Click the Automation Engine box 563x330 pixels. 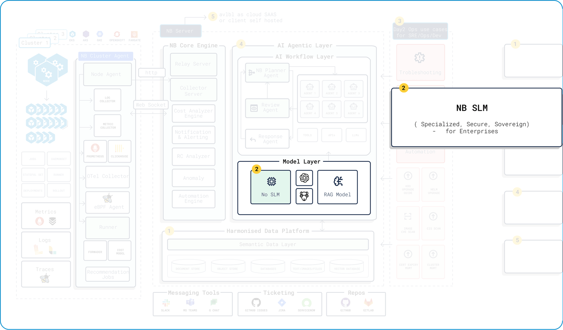click(x=194, y=199)
